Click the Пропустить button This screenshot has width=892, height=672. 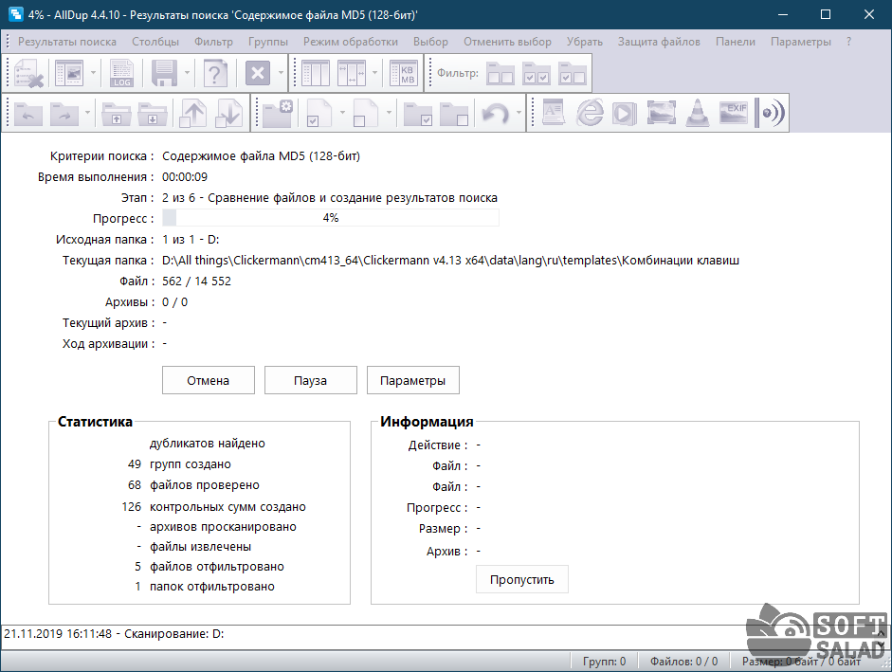(x=521, y=579)
